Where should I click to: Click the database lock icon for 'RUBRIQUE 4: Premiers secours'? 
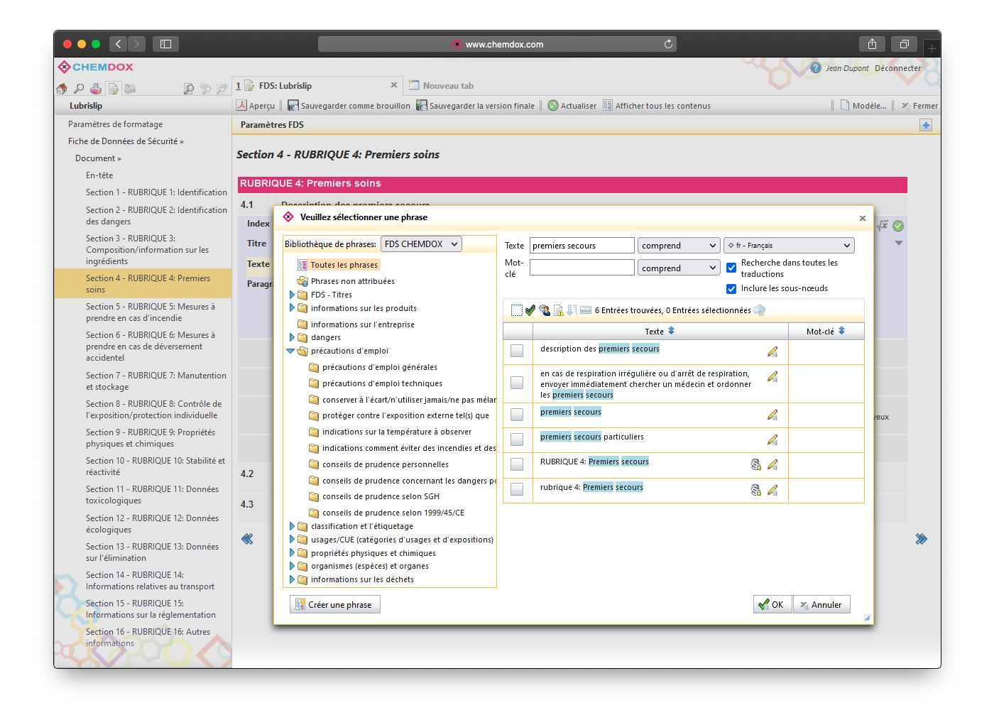click(756, 464)
